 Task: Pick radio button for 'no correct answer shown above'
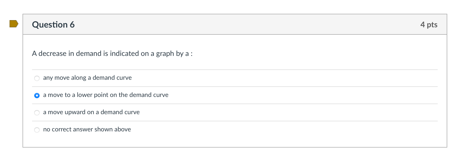(37, 130)
